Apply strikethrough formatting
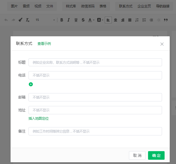The image size is (176, 164). tap(83, 20)
